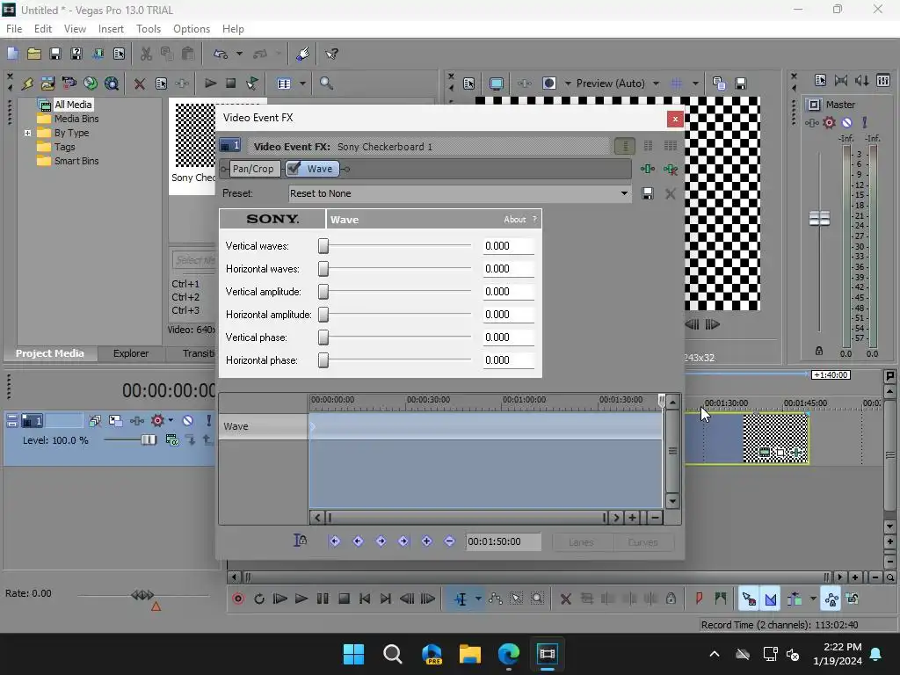Viewport: 900px width, 675px height.
Task: Open the Views dropdown arrow in Project Media
Action: click(302, 83)
